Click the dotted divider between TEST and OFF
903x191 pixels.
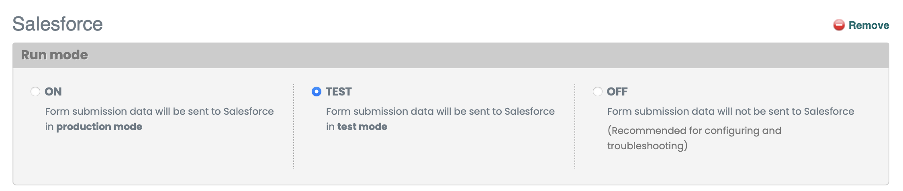pyautogui.click(x=575, y=126)
